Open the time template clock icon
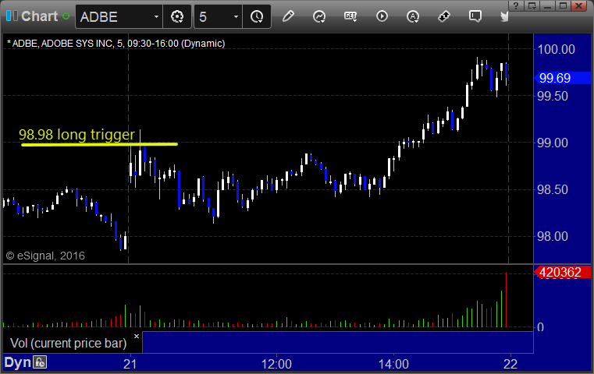Screen dimensions: 594x374 [x=257, y=16]
